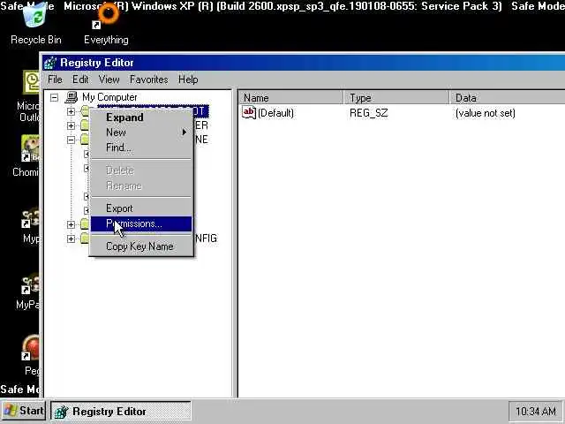Sort values by the Name column header
The height and width of the screenshot is (424, 565).
tap(290, 98)
